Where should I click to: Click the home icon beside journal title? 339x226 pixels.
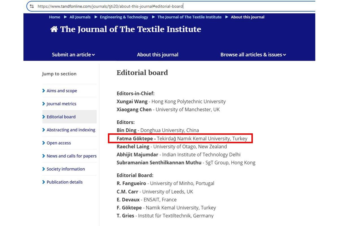point(54,29)
